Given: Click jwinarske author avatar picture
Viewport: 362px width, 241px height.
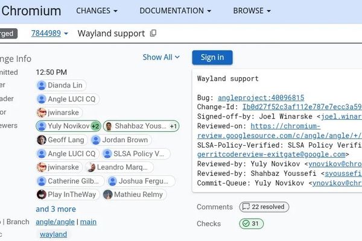Looking at the screenshot, I should [x=42, y=113].
